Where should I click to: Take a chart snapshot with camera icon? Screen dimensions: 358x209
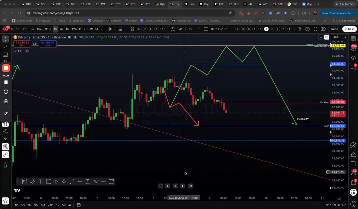point(323,29)
